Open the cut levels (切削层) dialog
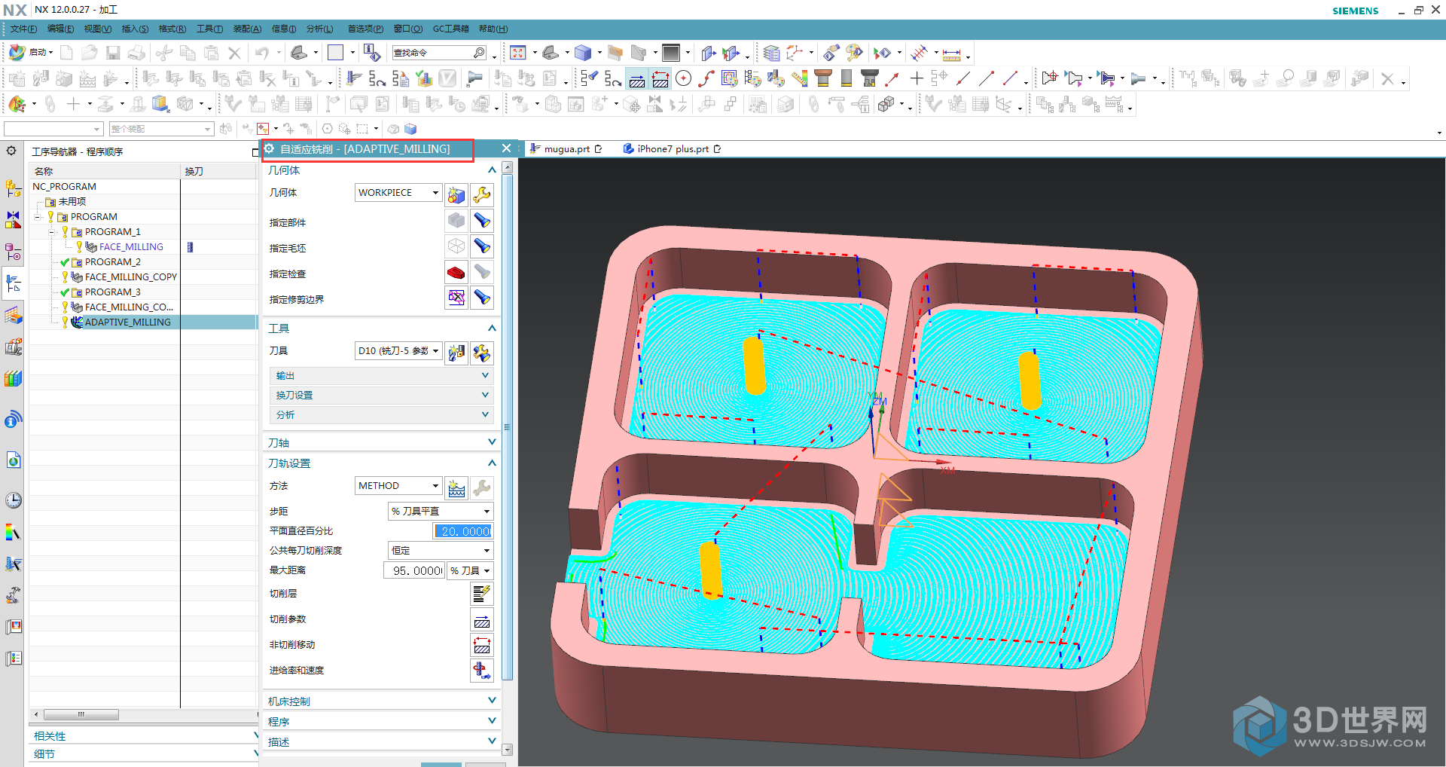This screenshot has width=1446, height=767. (x=482, y=594)
